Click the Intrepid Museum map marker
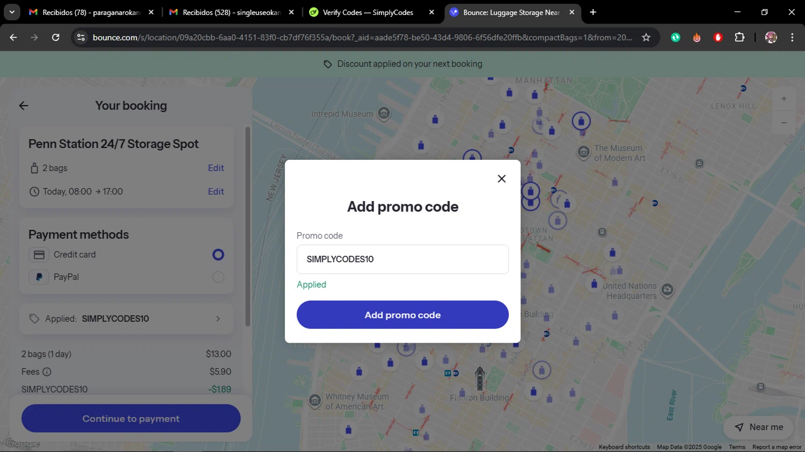Image resolution: width=805 pixels, height=452 pixels. [384, 113]
